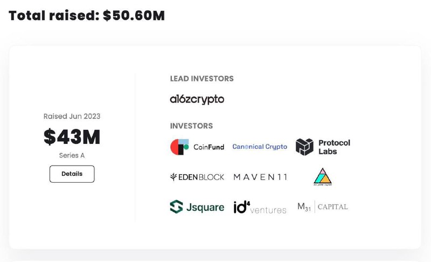Open the Jsquare name text

[x=205, y=207]
